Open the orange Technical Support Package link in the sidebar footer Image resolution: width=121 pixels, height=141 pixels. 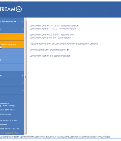[x=10, y=133]
